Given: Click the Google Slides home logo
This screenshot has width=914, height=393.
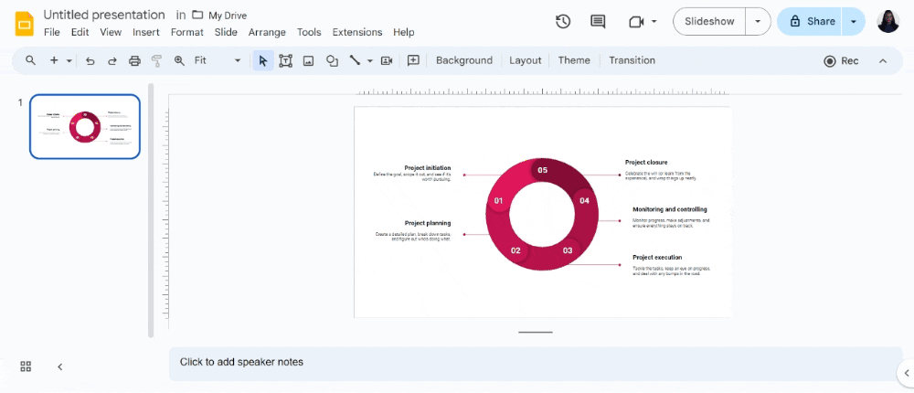Looking at the screenshot, I should (x=25, y=24).
